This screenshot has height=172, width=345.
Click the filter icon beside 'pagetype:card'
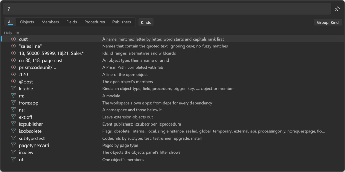[13, 145]
